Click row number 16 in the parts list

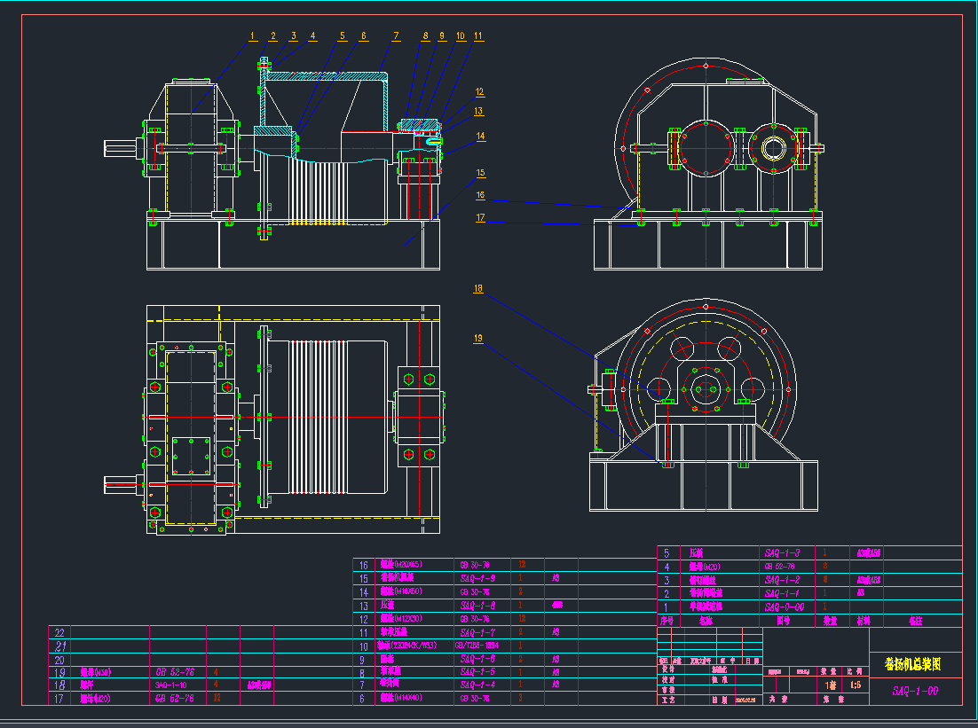click(x=363, y=565)
